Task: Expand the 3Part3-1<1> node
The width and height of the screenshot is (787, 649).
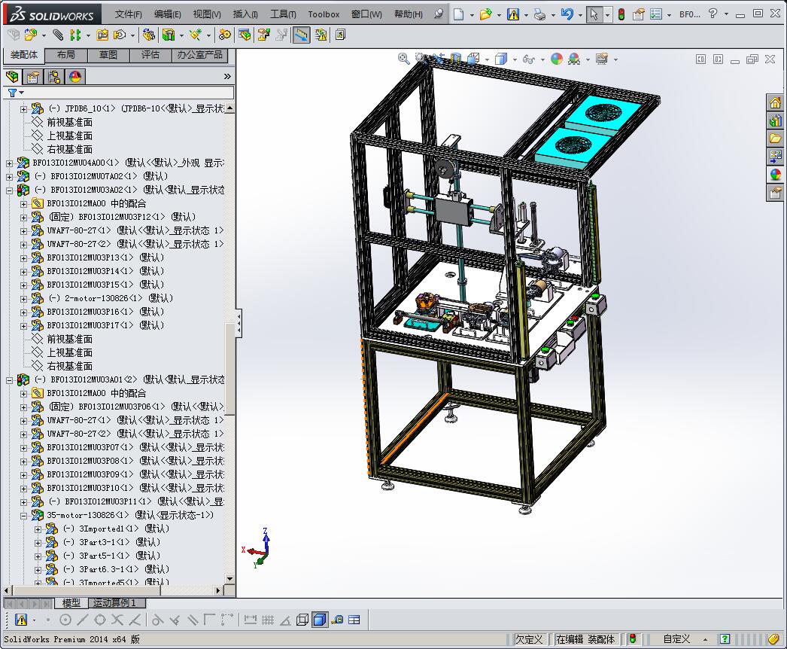Action: click(x=38, y=543)
